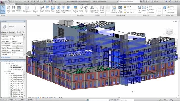Screen dimensions: 180x101
Task: Select 3D Key Plan in Project Browser
Action: pyautogui.click(x=14, y=65)
